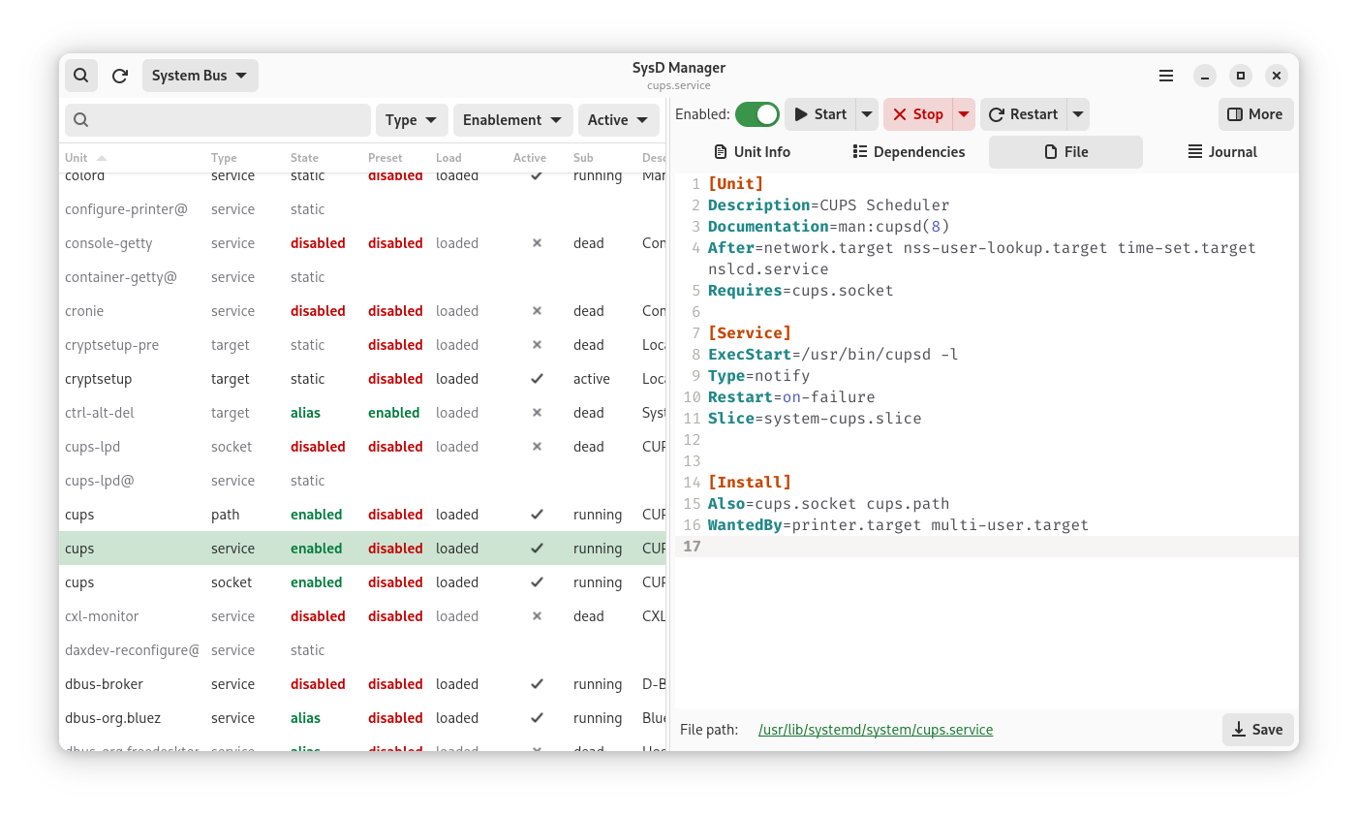The height and width of the screenshot is (816, 1358).
Task: Open the Enablement filter dropdown
Action: point(513,120)
